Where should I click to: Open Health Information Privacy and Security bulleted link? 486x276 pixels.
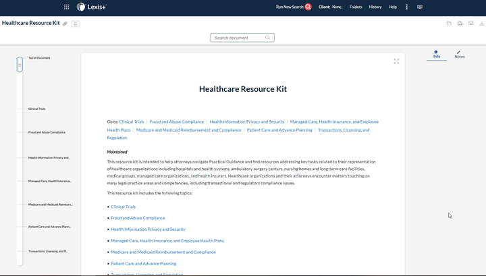click(148, 229)
